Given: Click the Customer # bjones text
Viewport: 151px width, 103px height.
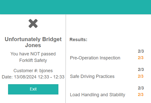Looking at the screenshot, I should tap(33, 70).
